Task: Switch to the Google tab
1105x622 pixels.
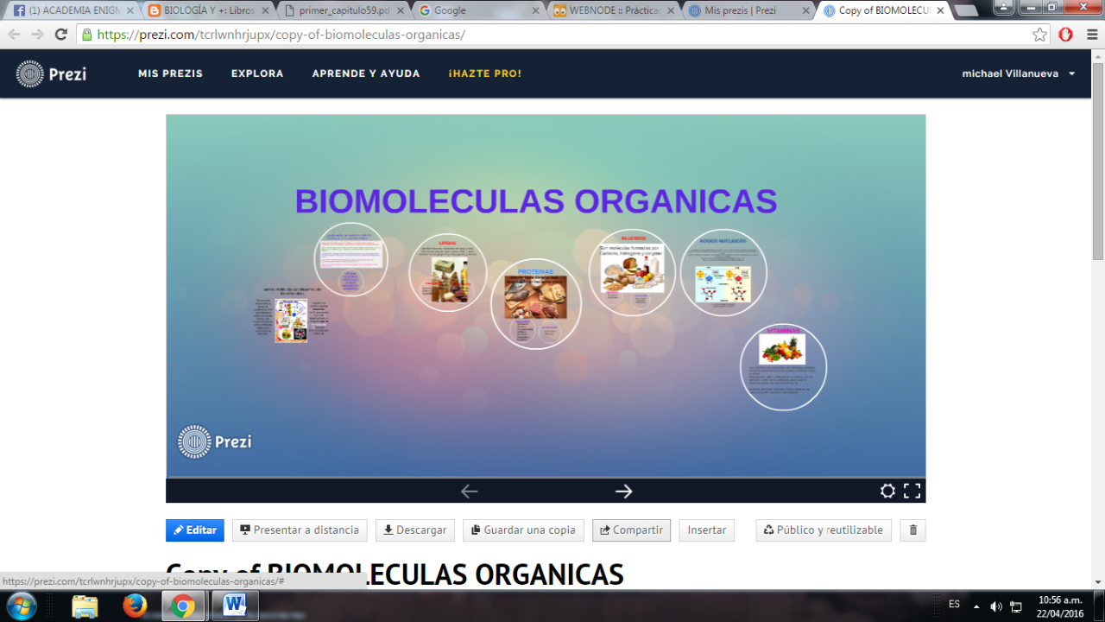Action: pyautogui.click(x=470, y=10)
